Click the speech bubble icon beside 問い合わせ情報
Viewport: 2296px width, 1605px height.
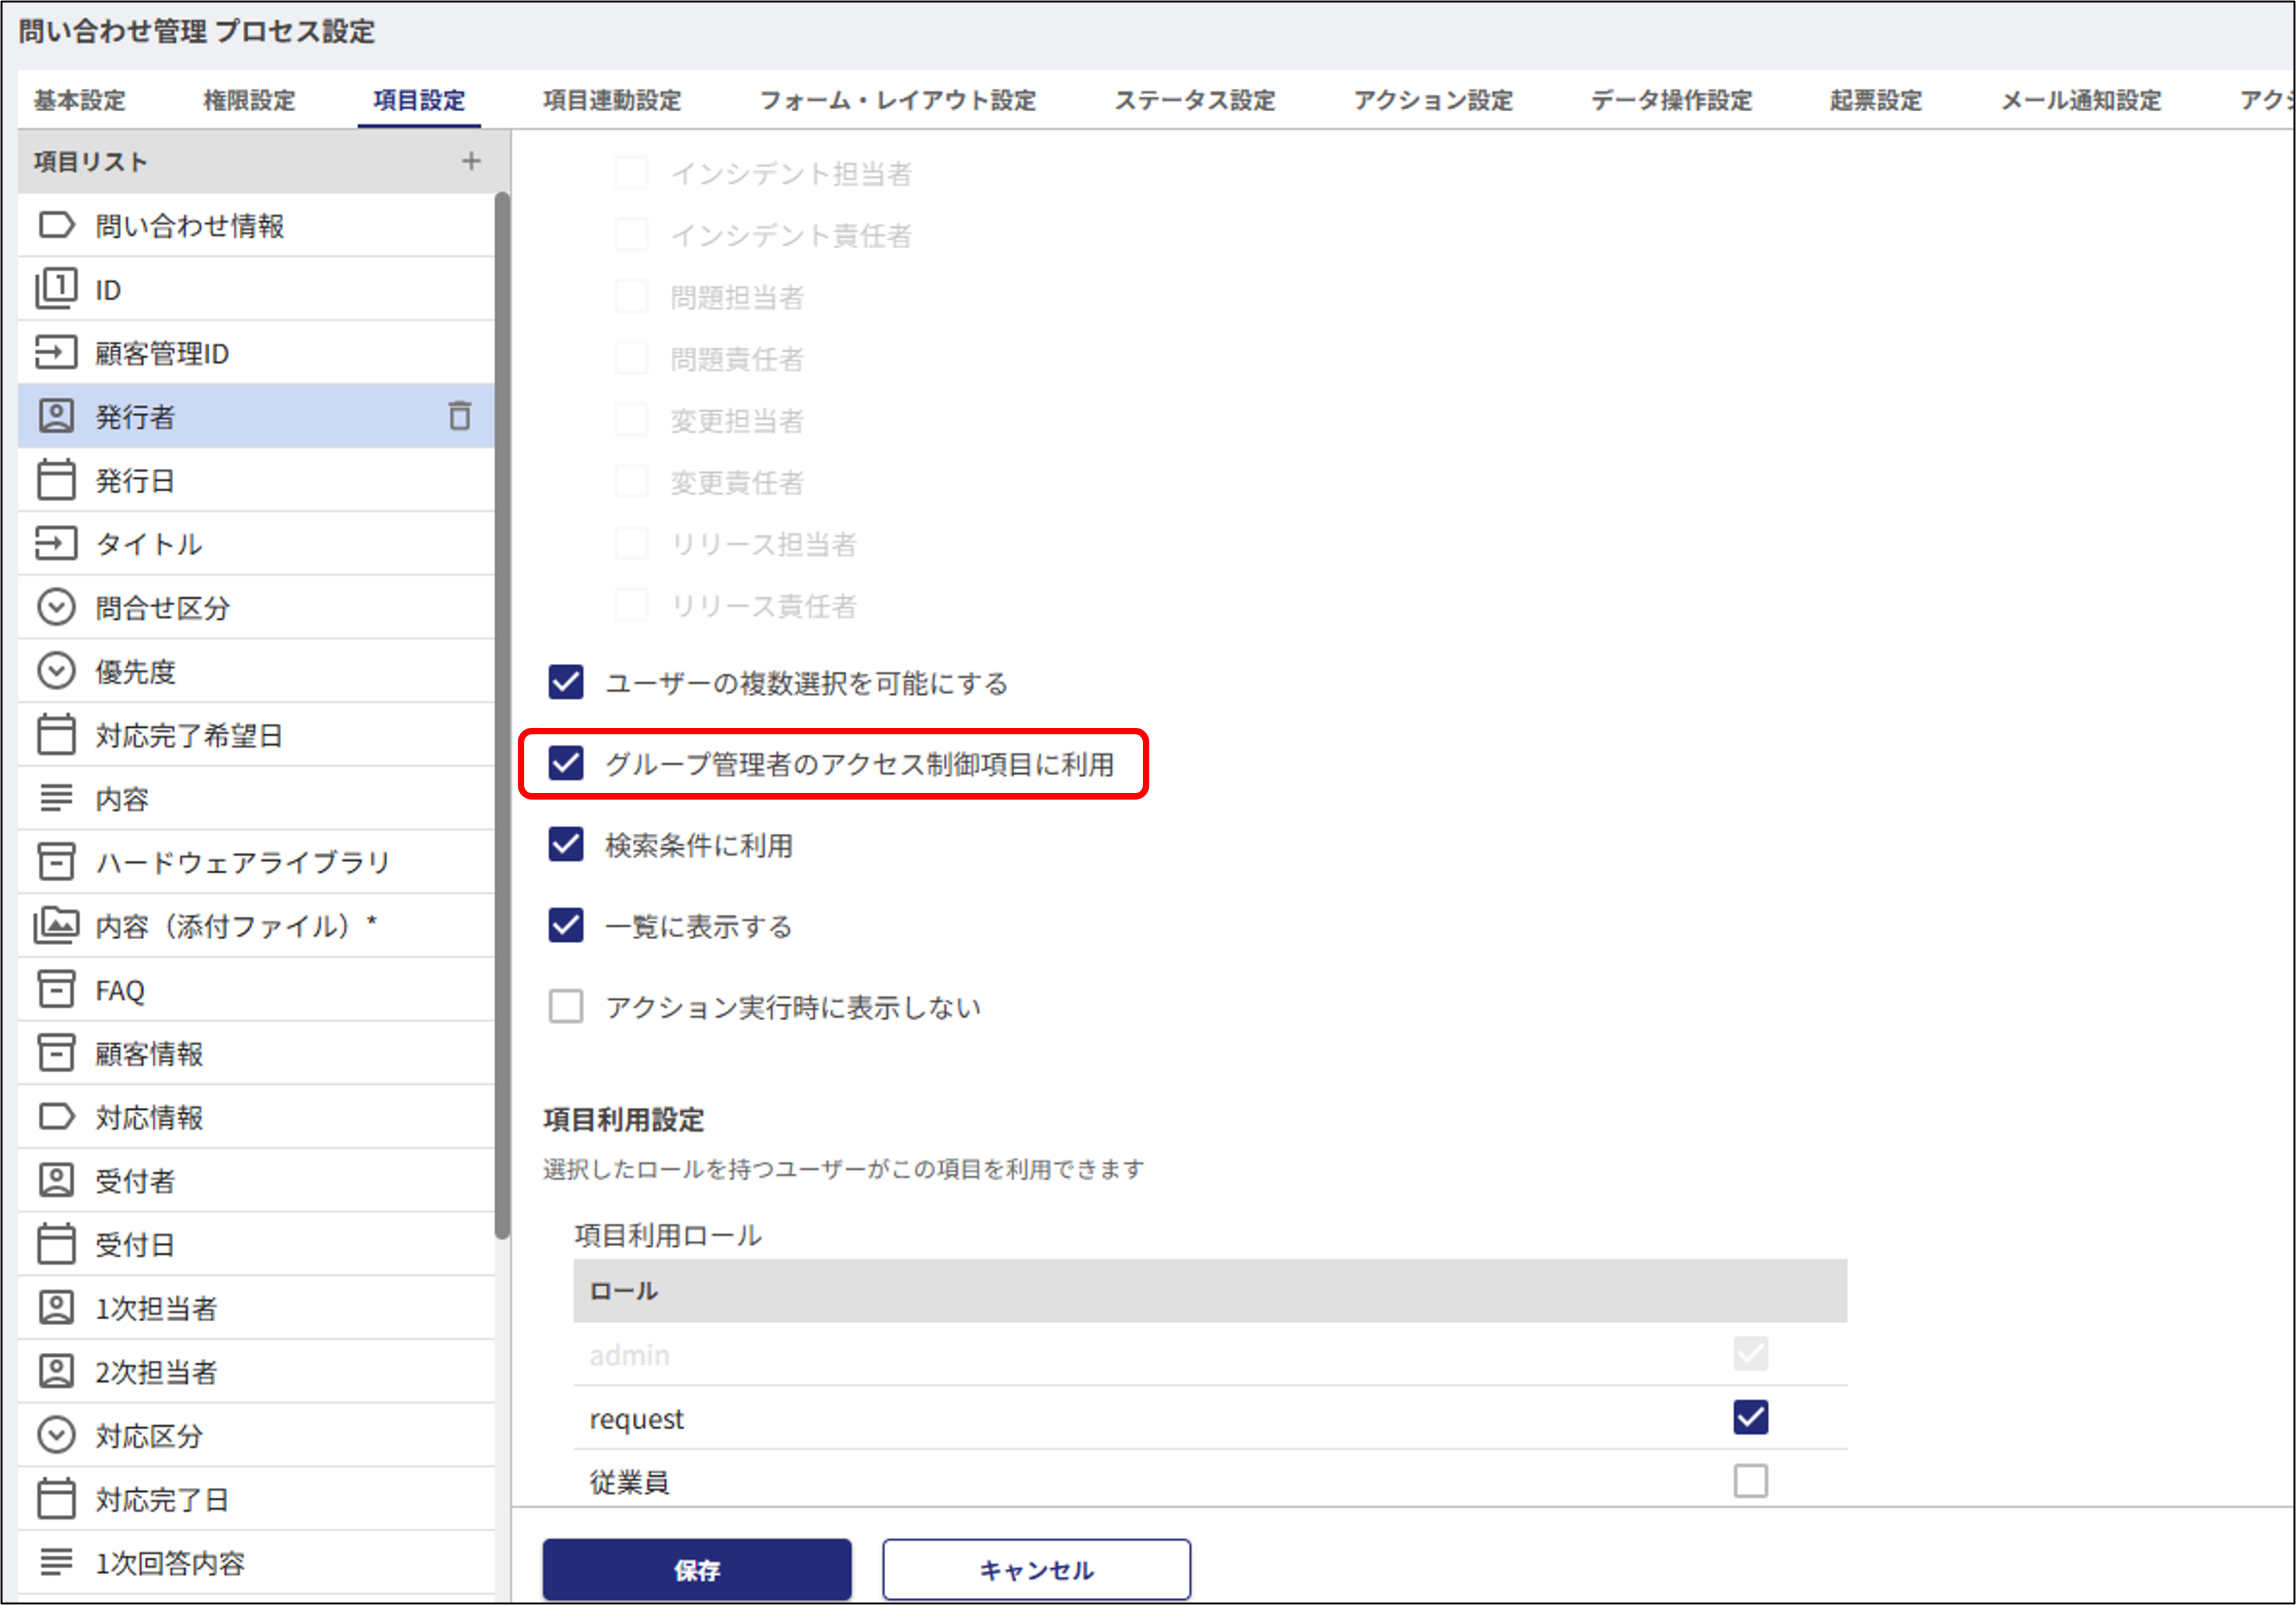pyautogui.click(x=56, y=224)
